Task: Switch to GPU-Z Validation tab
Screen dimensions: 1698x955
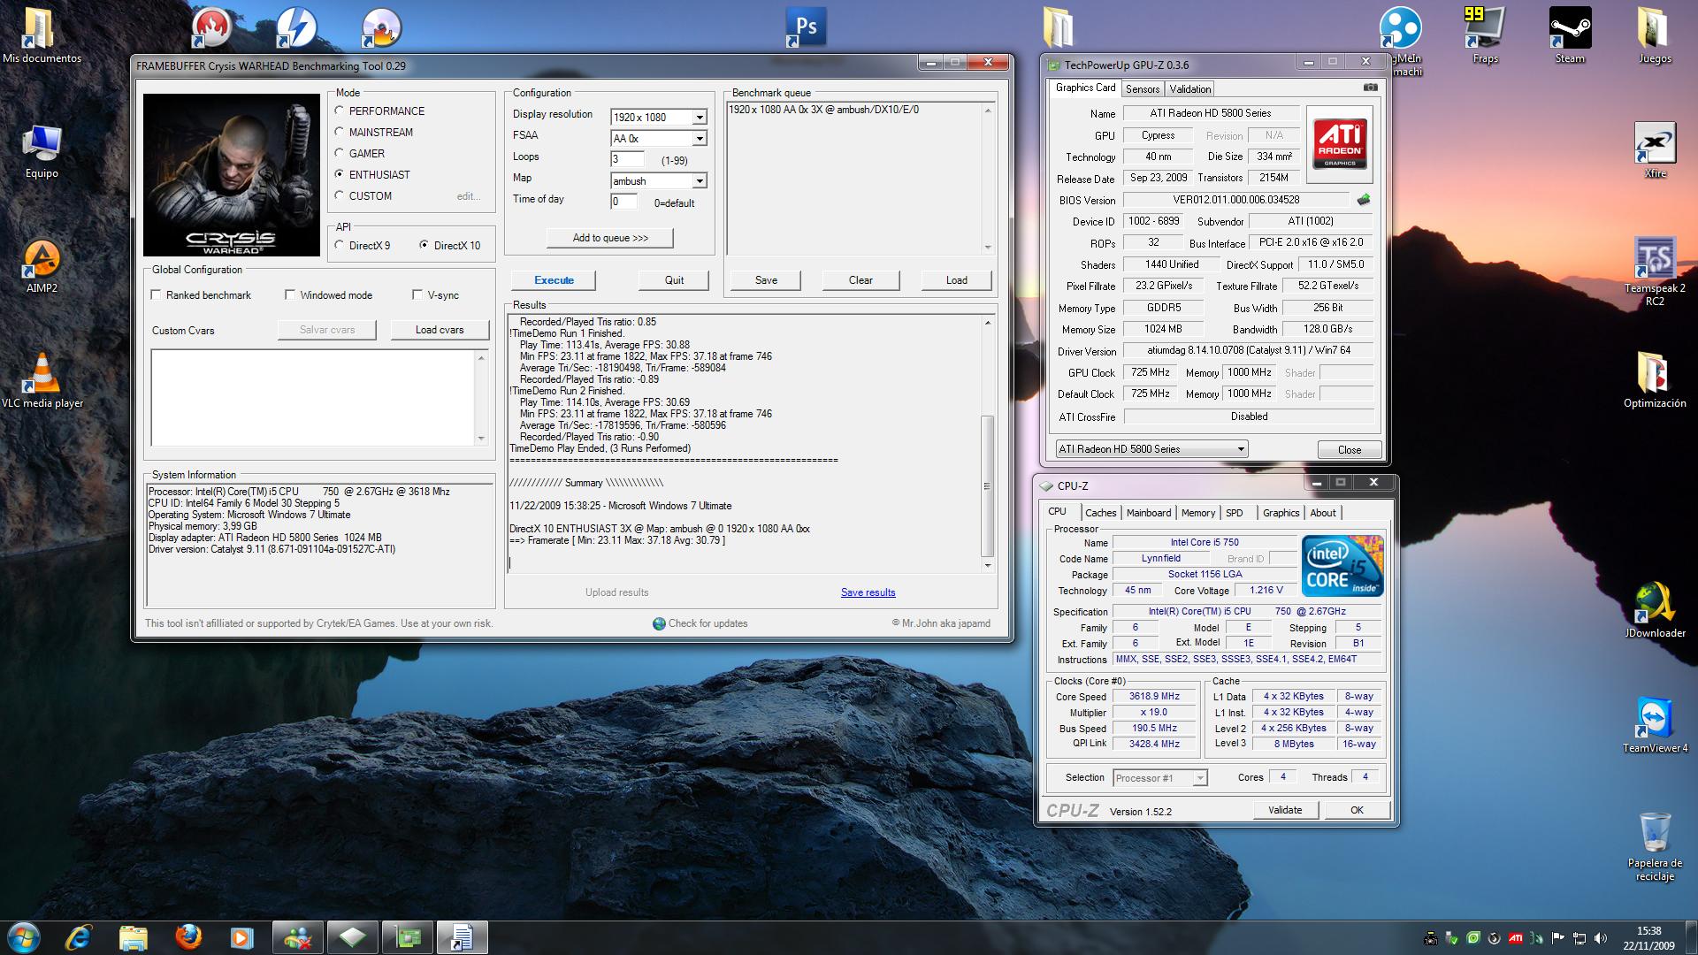Action: coord(1190,89)
